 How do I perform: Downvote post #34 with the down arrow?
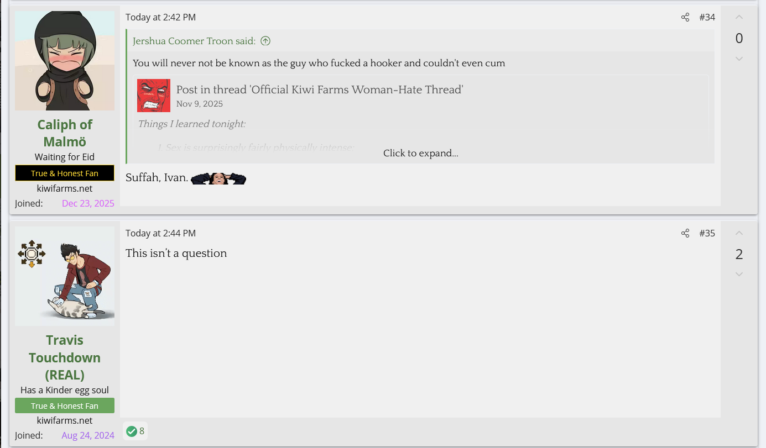(739, 59)
